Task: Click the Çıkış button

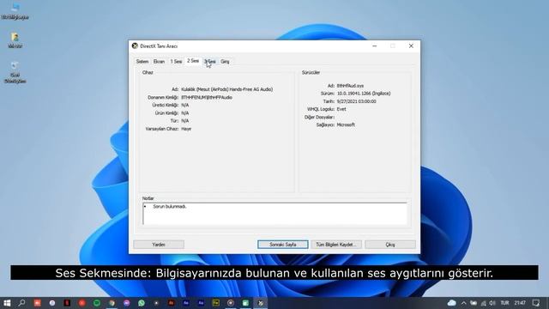Action: coord(390,245)
